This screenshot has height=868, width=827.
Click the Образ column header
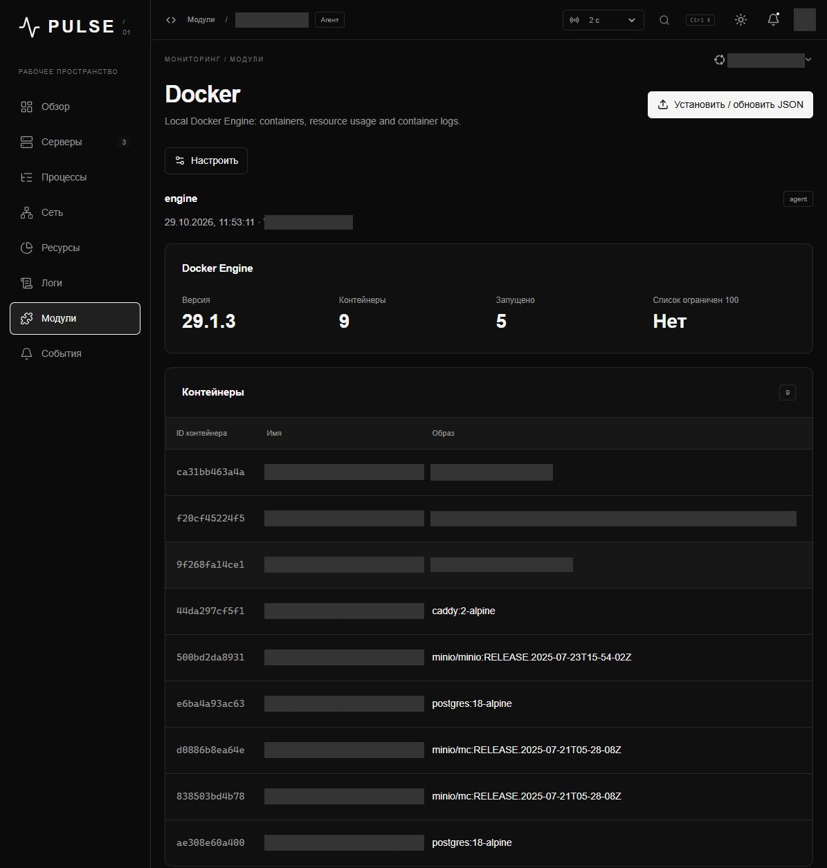coord(444,433)
